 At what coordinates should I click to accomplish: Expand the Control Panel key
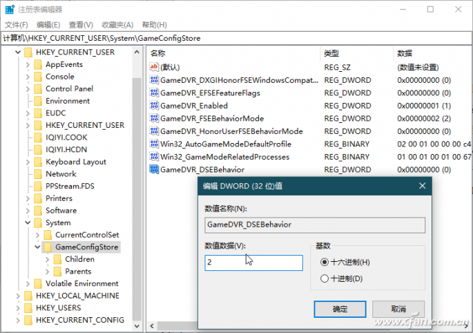click(x=28, y=88)
